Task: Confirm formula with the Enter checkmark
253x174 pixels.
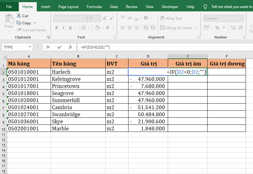Action: [x=59, y=47]
